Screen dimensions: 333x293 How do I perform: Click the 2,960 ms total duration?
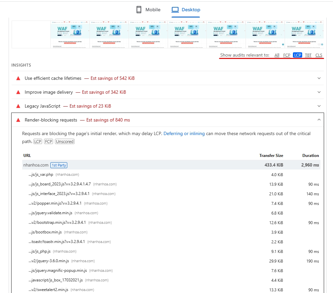pyautogui.click(x=310, y=165)
